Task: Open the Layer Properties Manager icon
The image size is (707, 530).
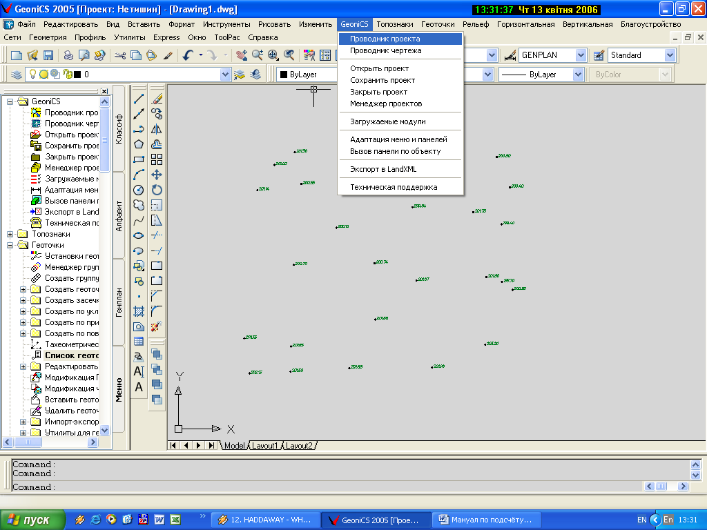Action: coord(17,75)
